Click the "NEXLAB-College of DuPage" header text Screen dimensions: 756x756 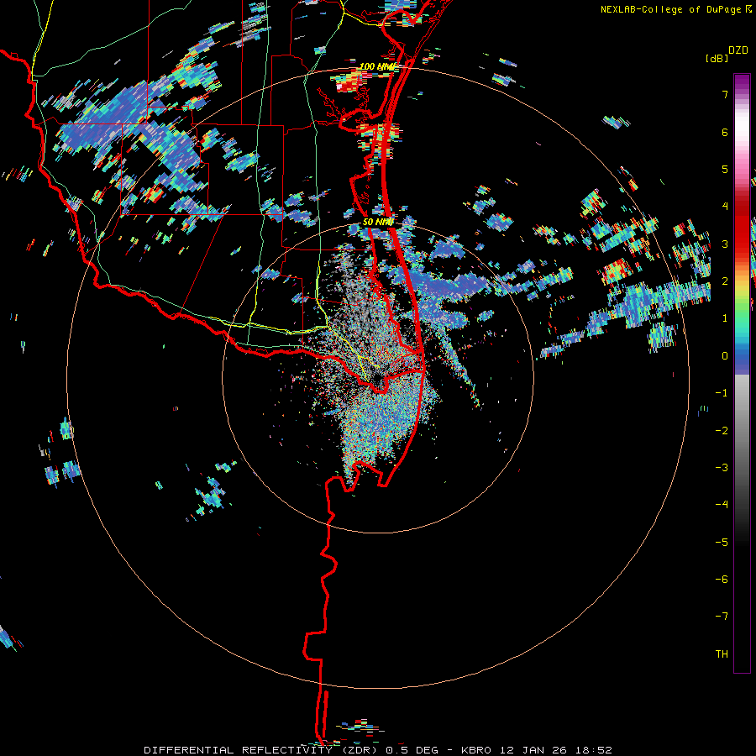point(670,9)
